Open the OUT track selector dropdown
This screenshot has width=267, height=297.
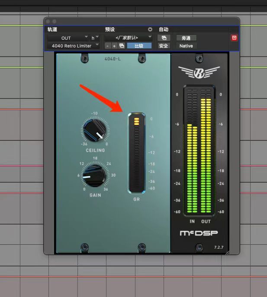(x=68, y=38)
